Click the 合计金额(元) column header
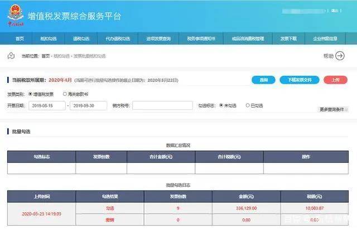The height and width of the screenshot is (229, 357). [x=161, y=157]
